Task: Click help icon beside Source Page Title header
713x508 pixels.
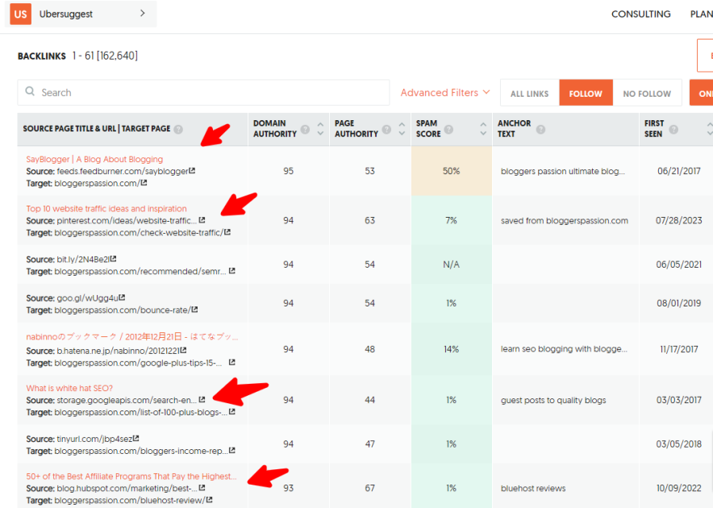Action: coord(178,129)
